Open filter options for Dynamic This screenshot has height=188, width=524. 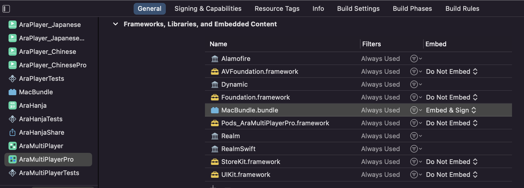coord(416,84)
